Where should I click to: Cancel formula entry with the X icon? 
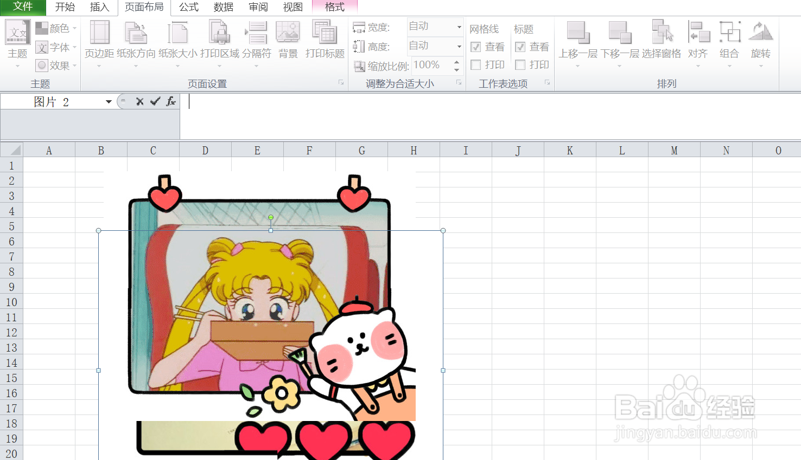139,101
